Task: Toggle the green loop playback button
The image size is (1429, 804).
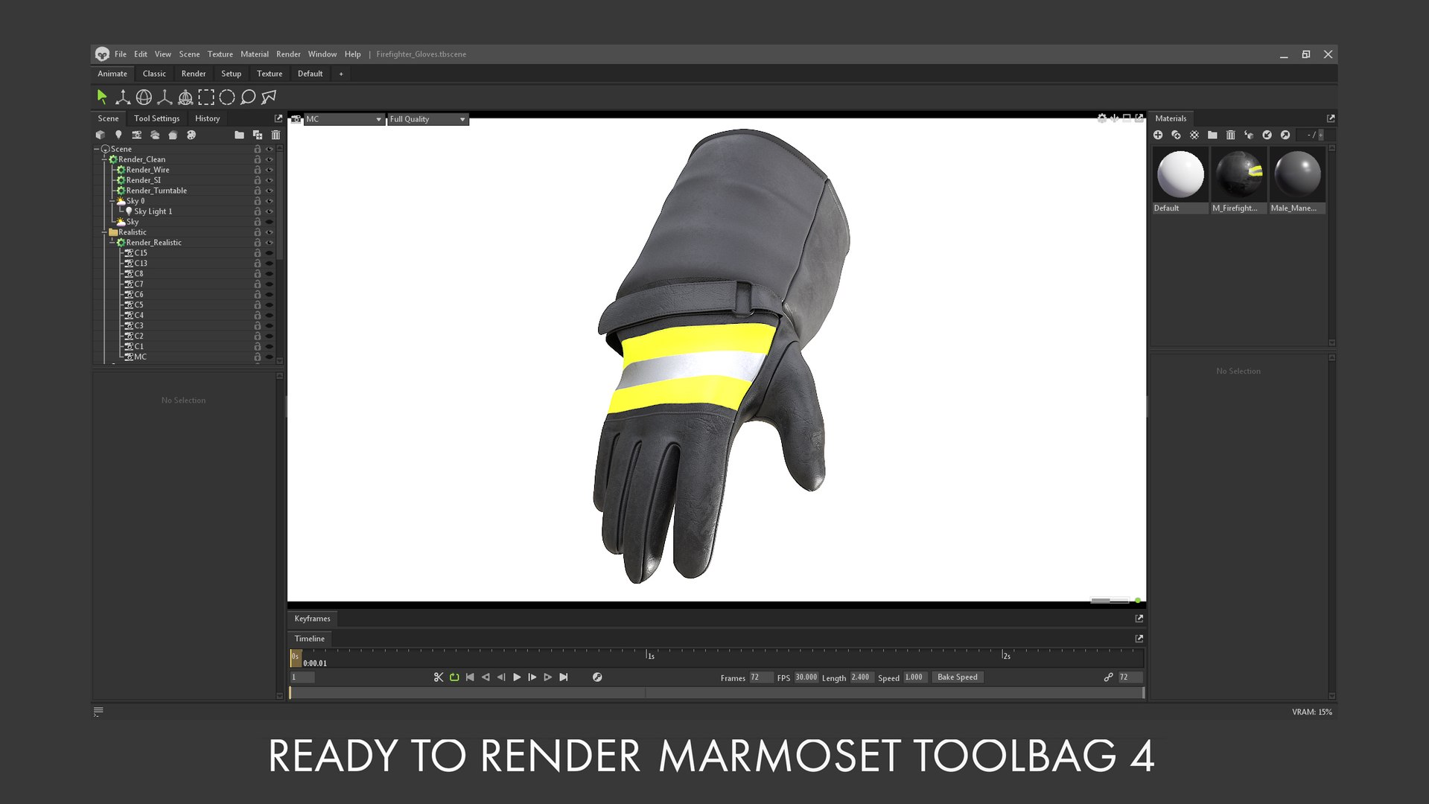Action: click(x=454, y=677)
